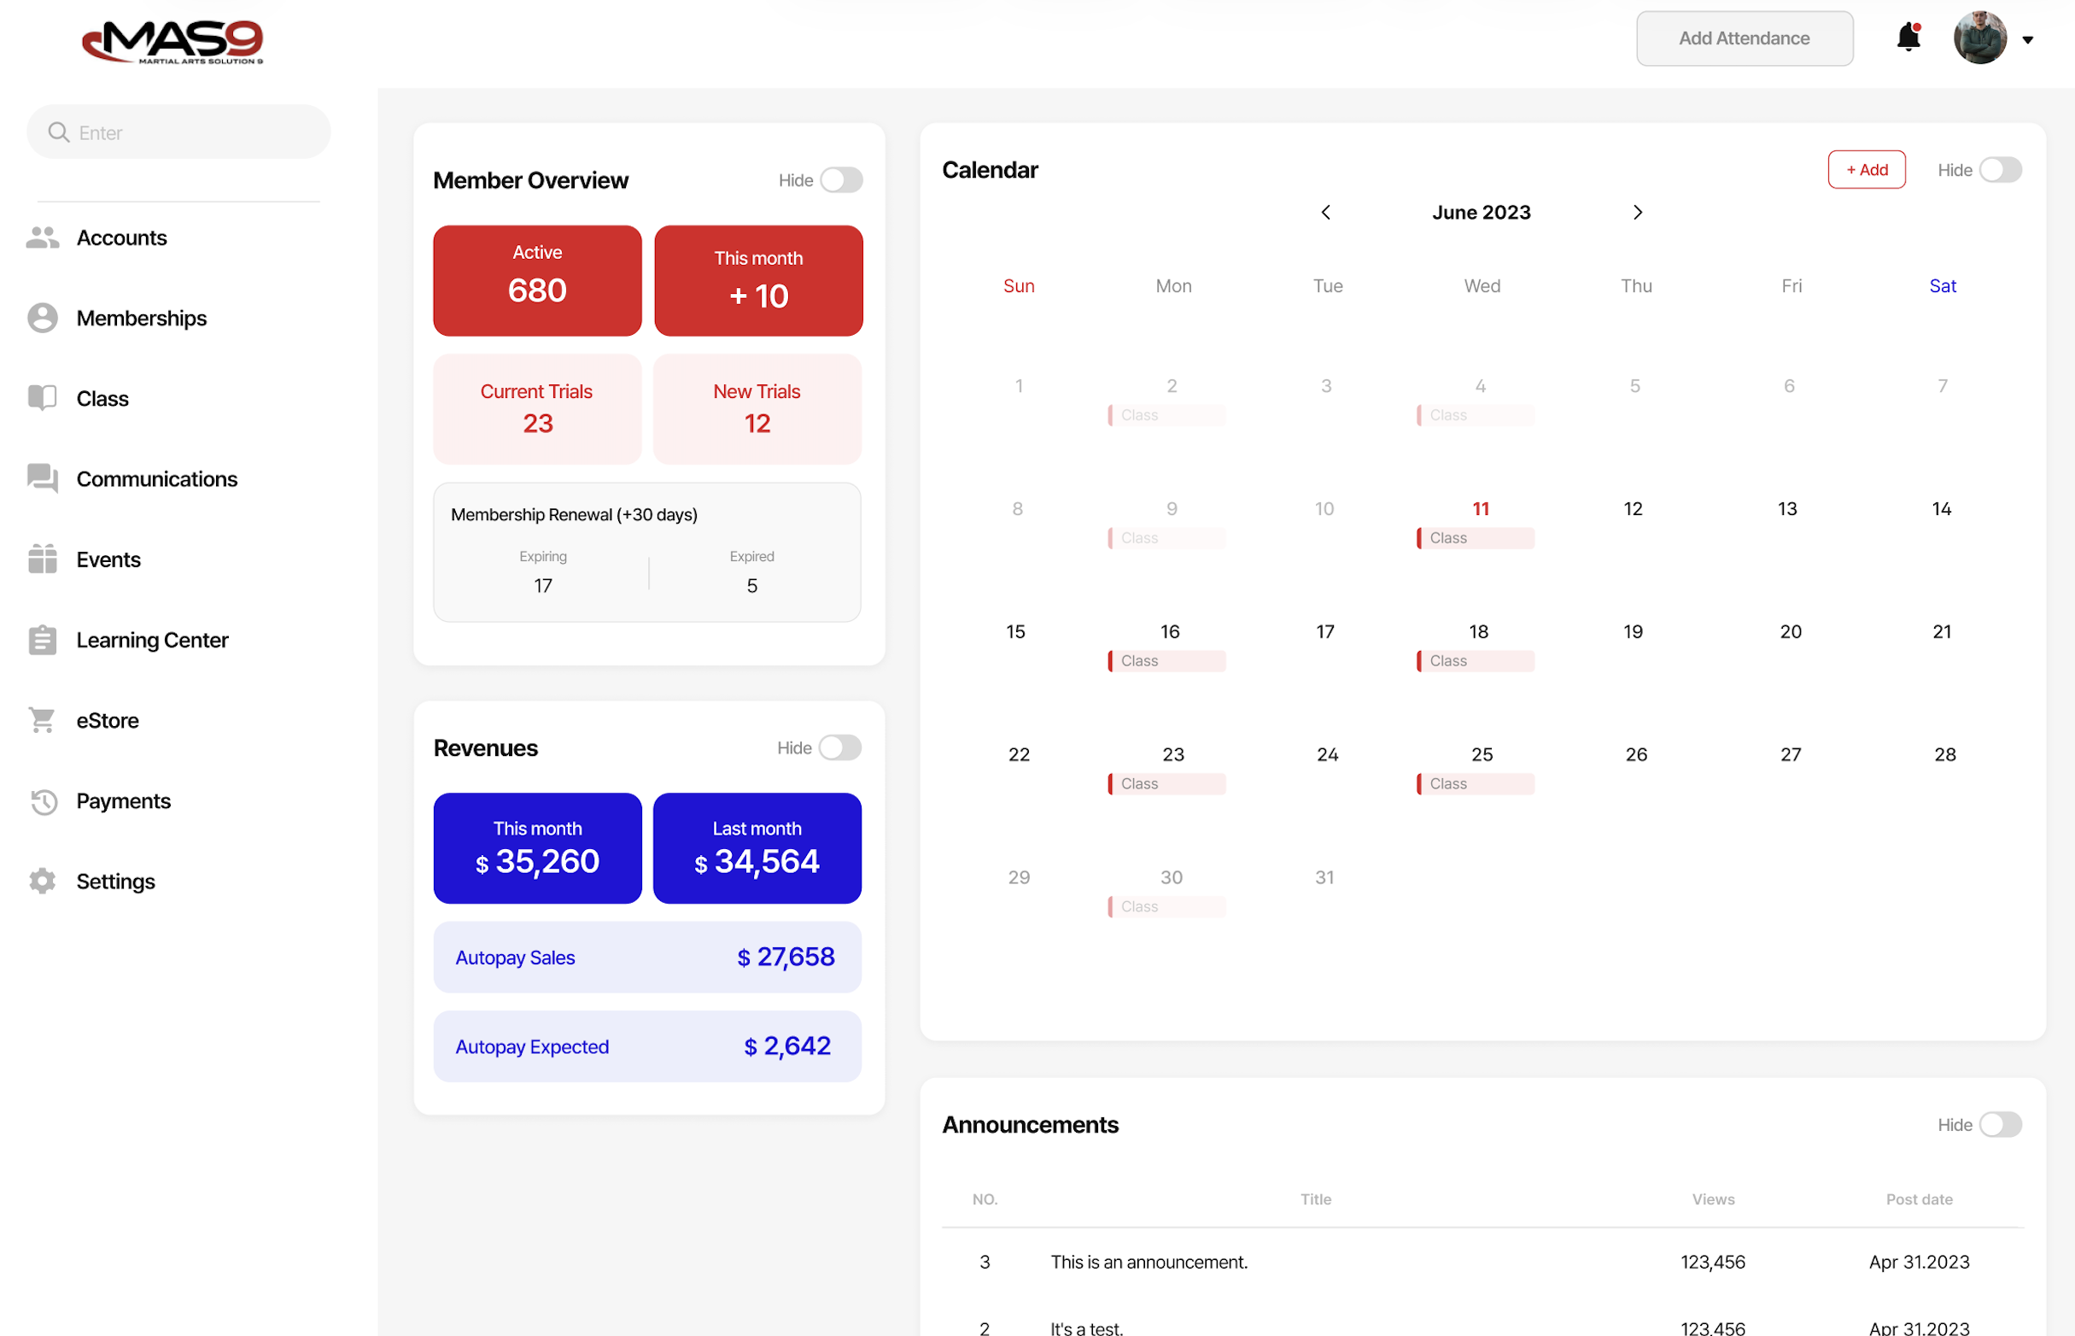Screen dimensions: 2075x1336
Task: Click the notification bell icon
Action: coord(1908,38)
